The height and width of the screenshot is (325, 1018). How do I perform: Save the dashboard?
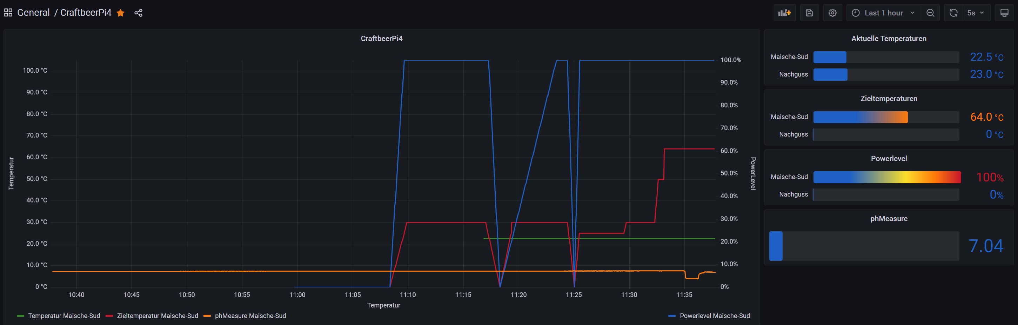click(809, 13)
